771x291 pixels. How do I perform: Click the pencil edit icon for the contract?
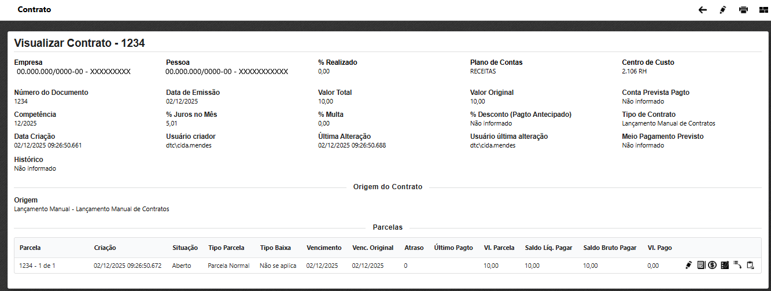(722, 10)
